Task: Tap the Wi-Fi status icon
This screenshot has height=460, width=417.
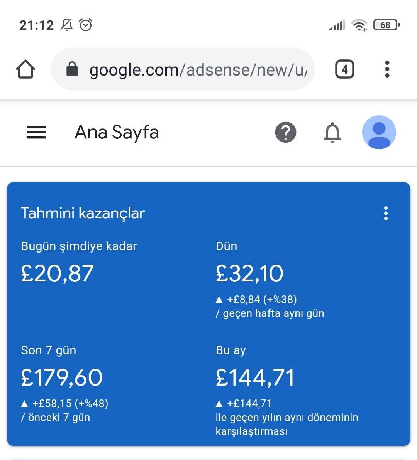Action: (359, 25)
